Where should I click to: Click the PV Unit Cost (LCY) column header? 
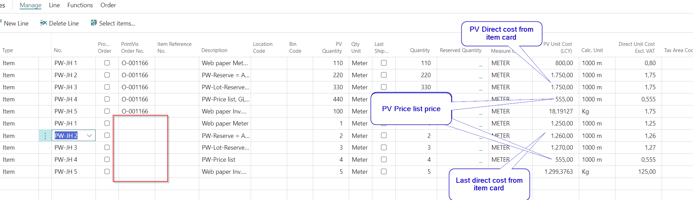[x=558, y=48]
